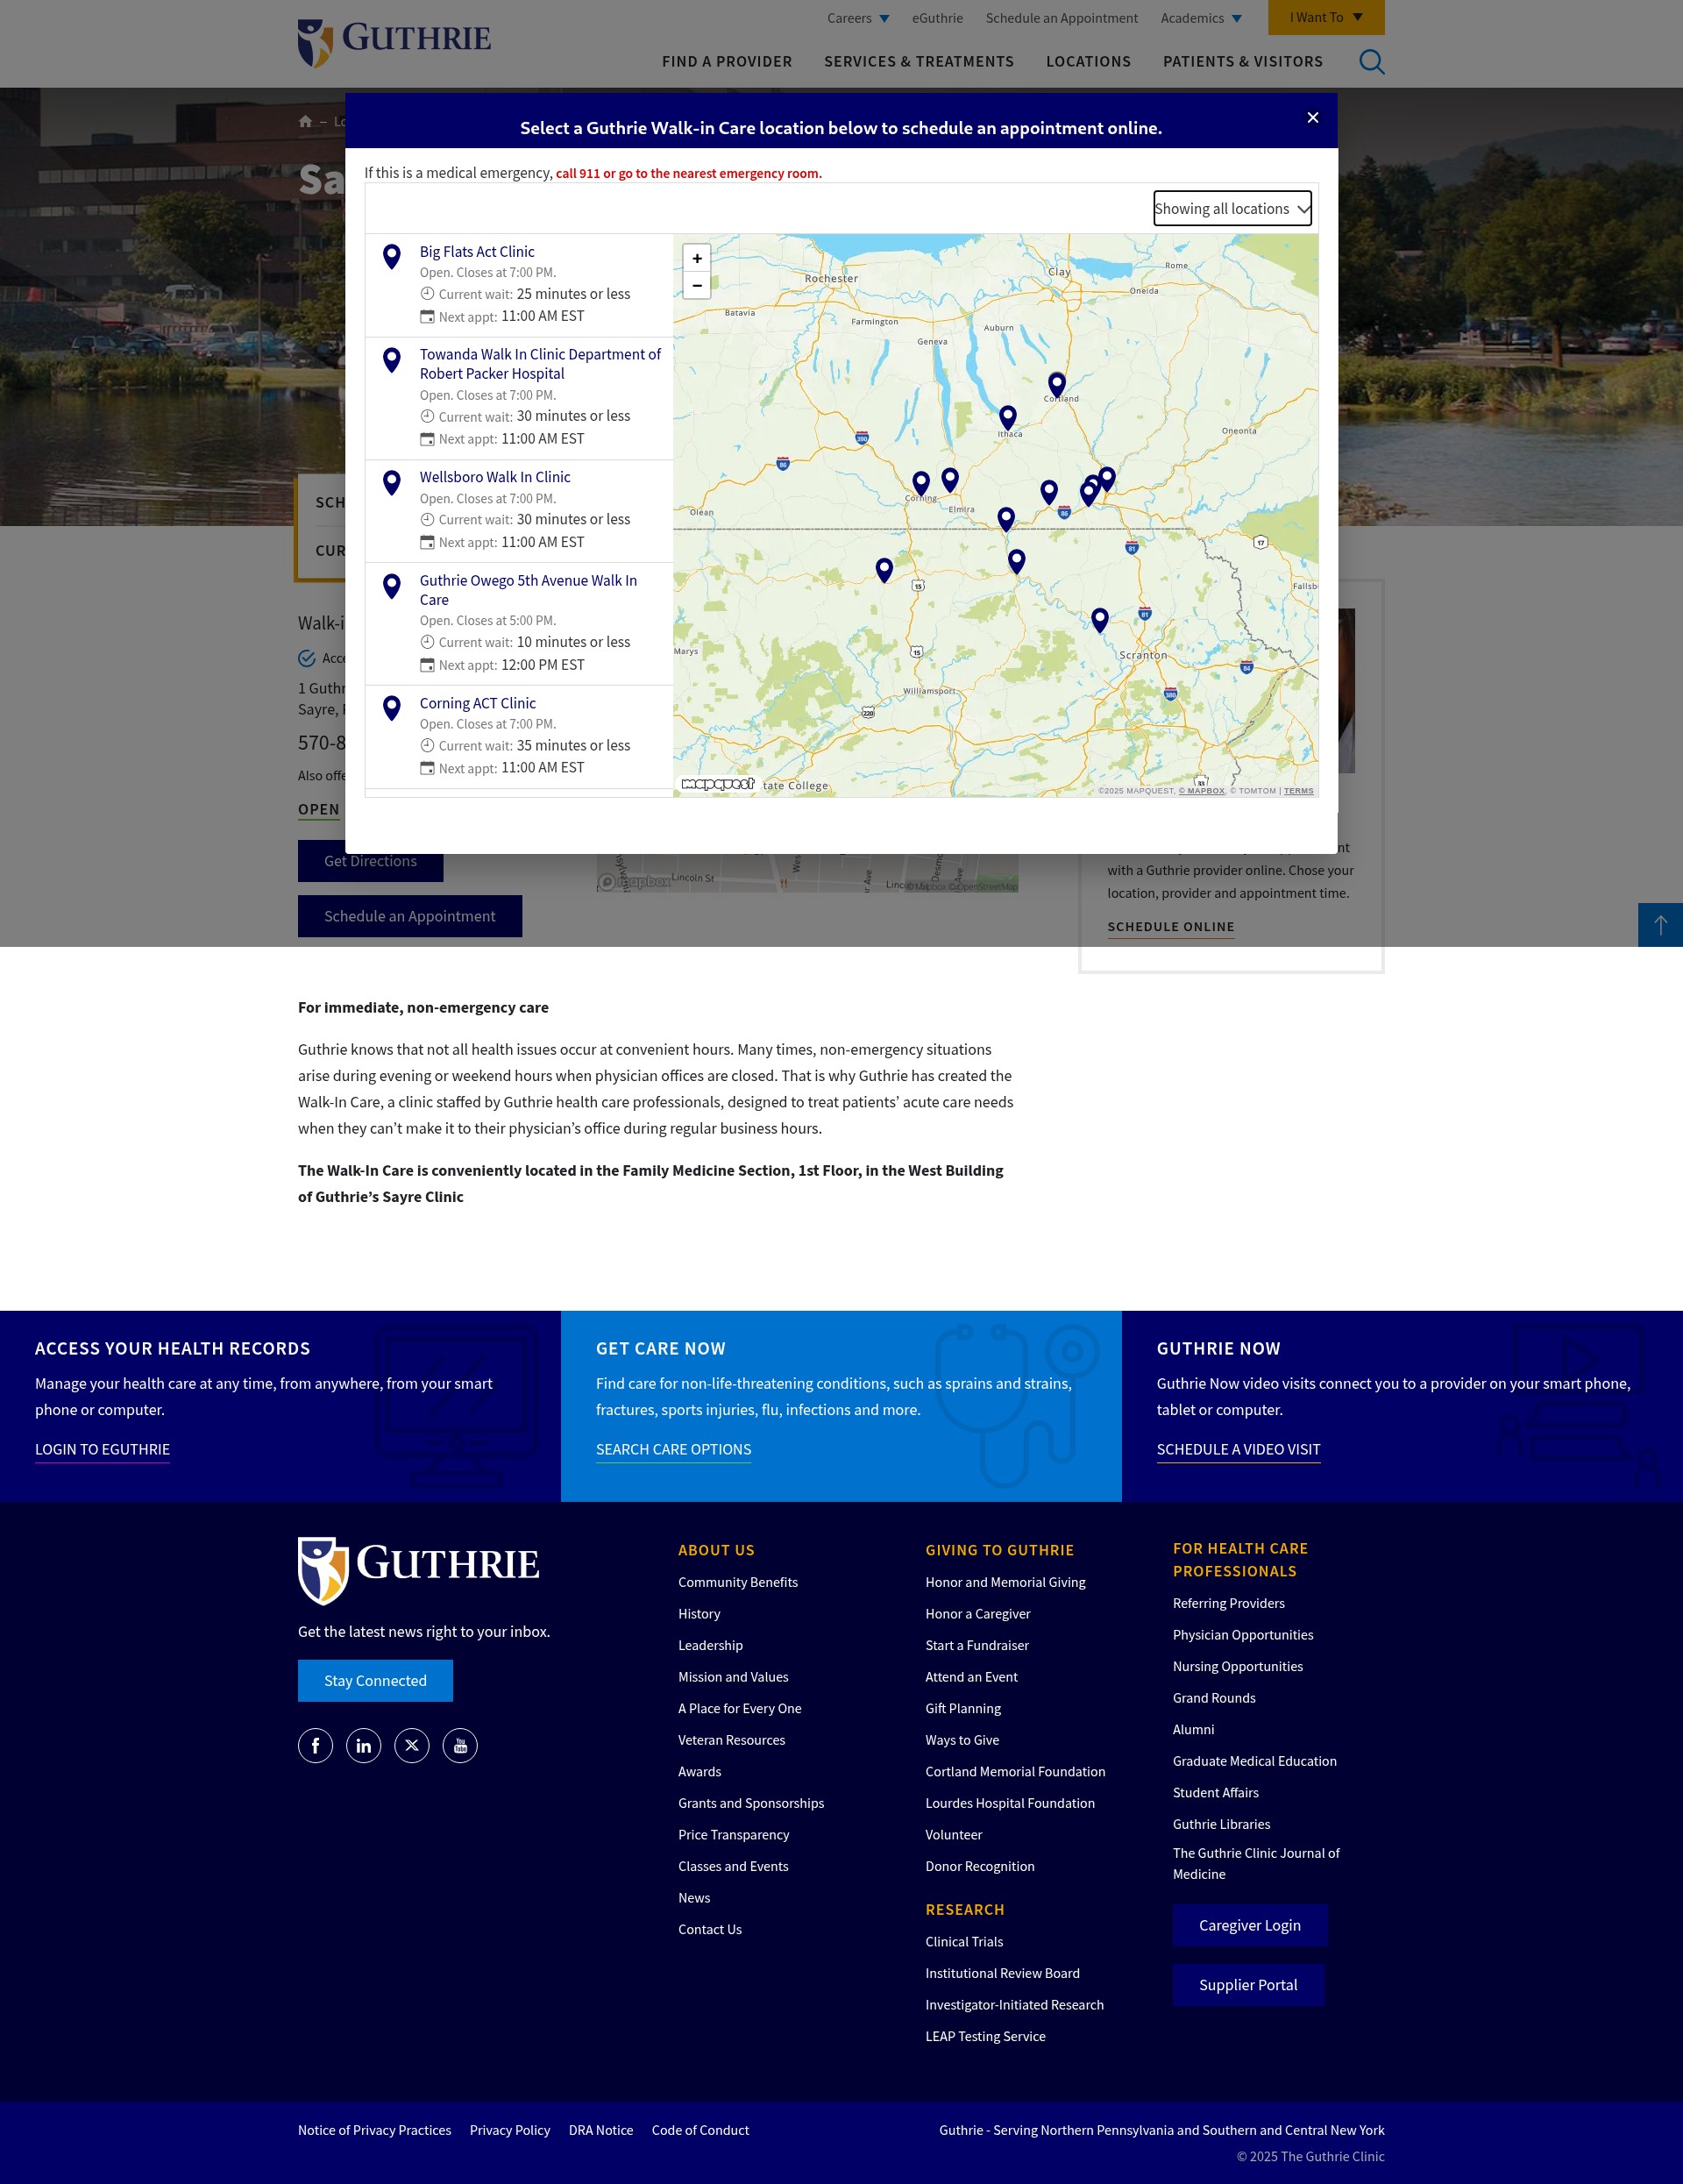Select Guthrie Owego 5th Avenue Walk In Care
Image resolution: width=1683 pixels, height=2184 pixels.
click(x=528, y=590)
